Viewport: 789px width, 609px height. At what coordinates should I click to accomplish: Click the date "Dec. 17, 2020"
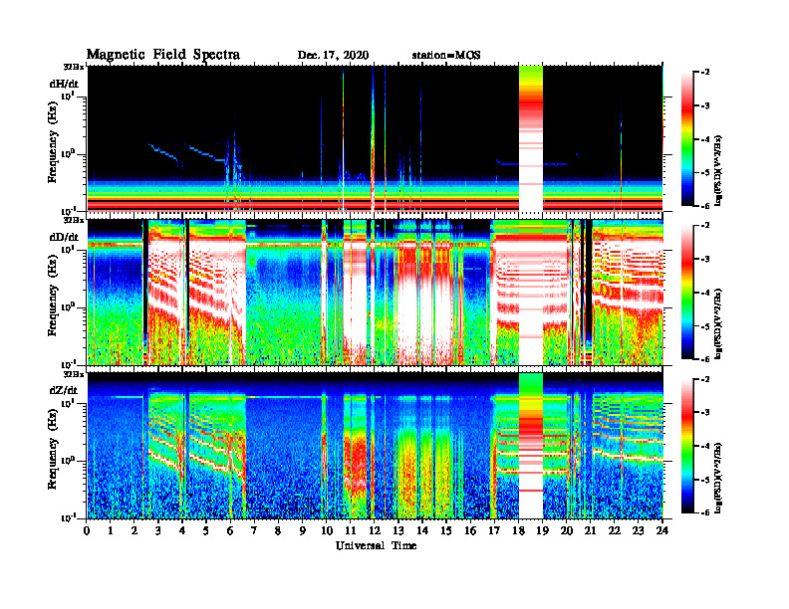333,56
